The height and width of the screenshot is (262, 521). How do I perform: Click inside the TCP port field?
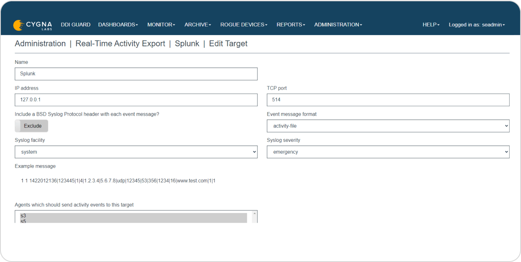click(388, 100)
